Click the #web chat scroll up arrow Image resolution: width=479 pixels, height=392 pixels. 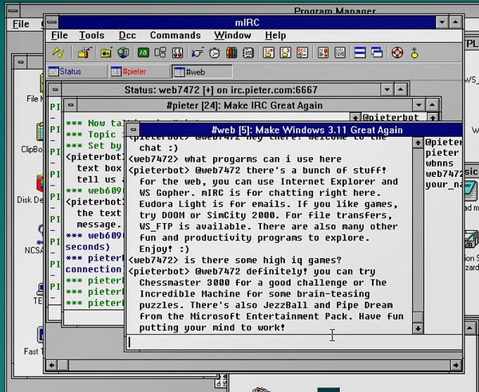click(418, 143)
